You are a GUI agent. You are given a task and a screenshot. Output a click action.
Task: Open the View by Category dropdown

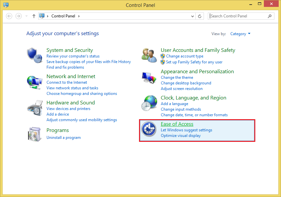240,34
